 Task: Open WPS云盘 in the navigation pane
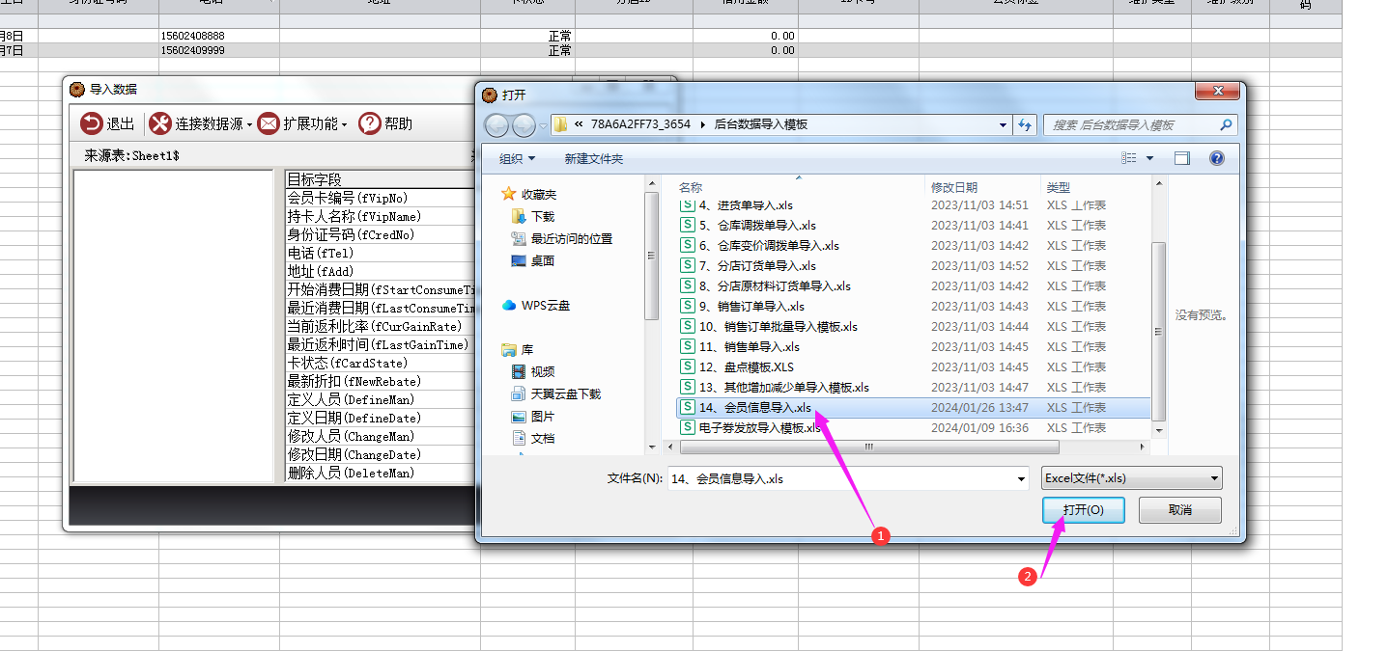pos(536,305)
